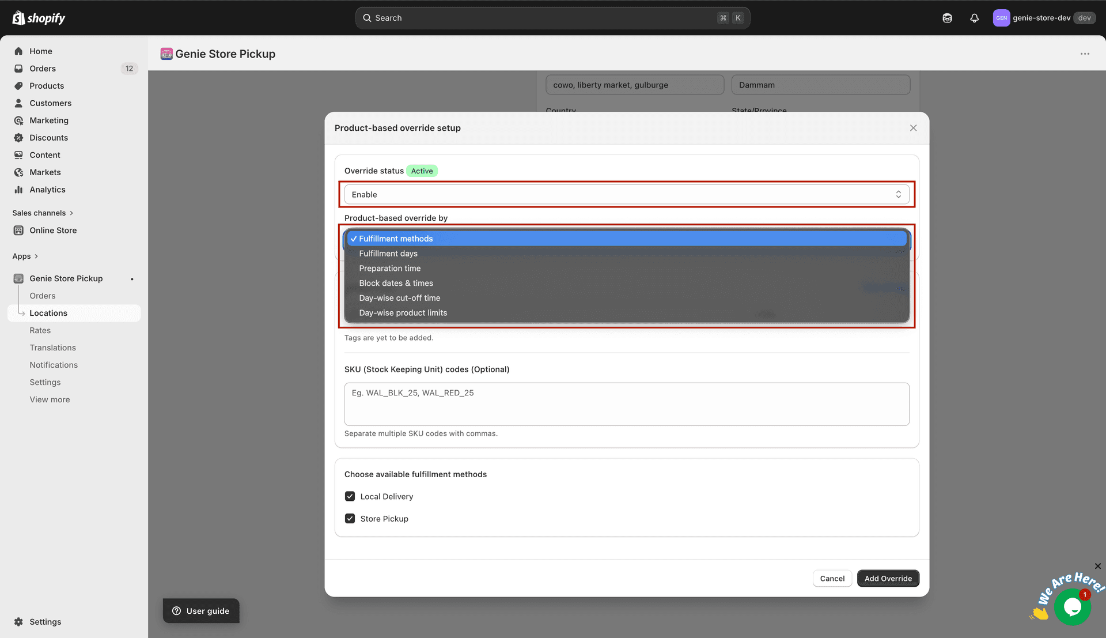Select Fulfillment days option
The height and width of the screenshot is (638, 1106).
click(627, 254)
